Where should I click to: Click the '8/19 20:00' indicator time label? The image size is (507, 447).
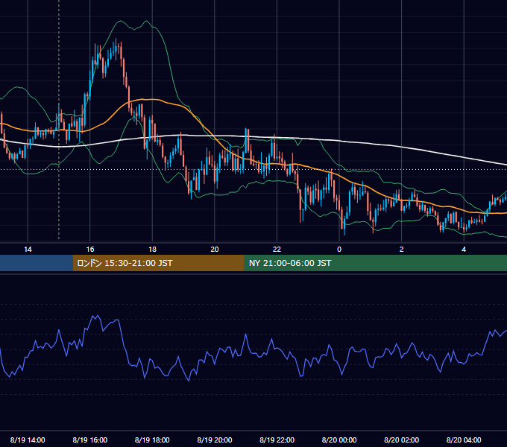(x=215, y=440)
